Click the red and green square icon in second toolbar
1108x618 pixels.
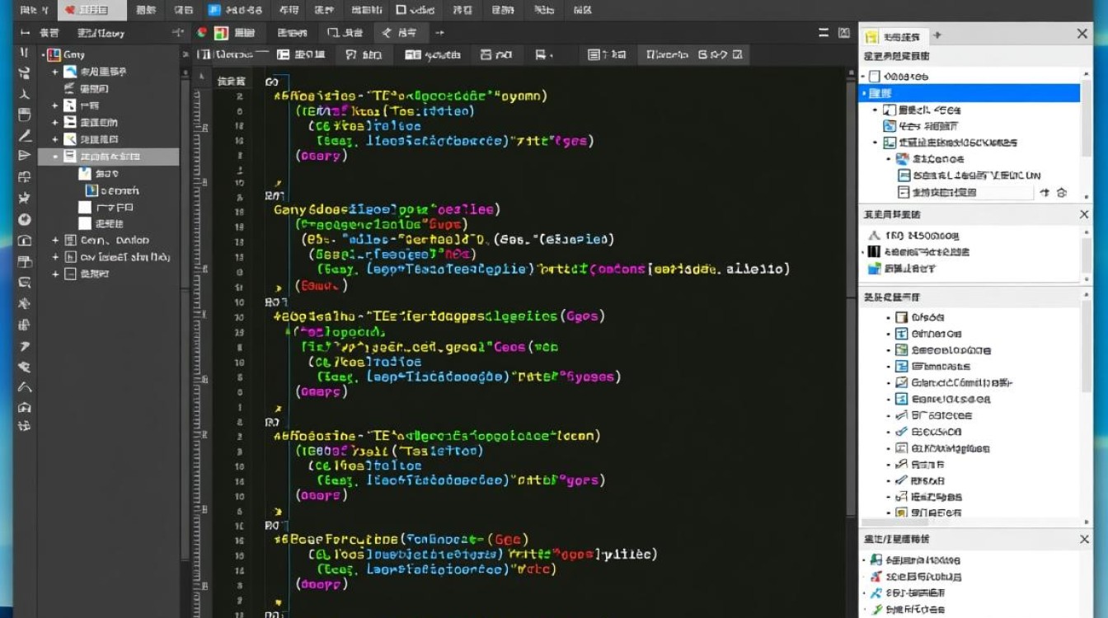coord(221,33)
